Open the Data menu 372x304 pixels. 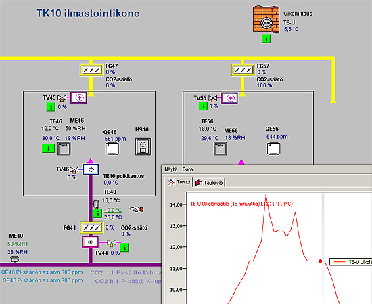coord(187,169)
